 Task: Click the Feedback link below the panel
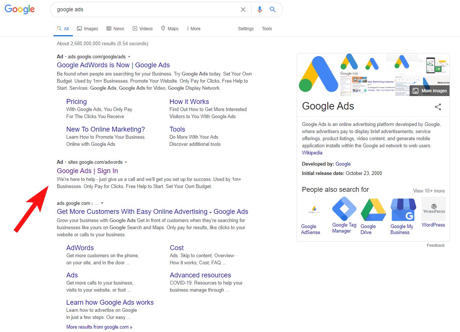[436, 245]
